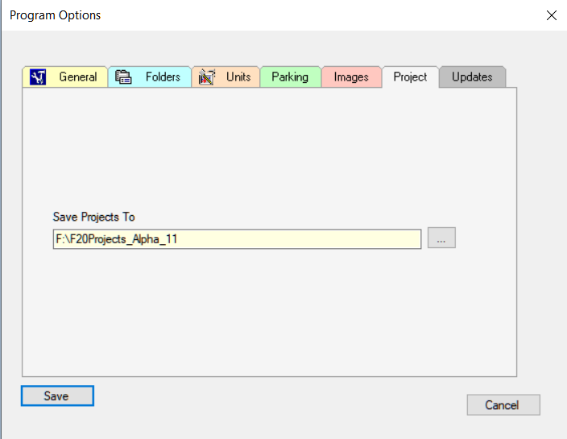
Task: Switch to the Updates tab
Action: click(472, 77)
